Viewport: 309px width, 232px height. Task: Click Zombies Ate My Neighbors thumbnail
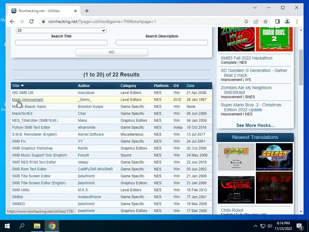(x=236, y=39)
